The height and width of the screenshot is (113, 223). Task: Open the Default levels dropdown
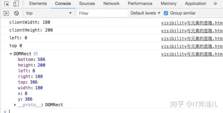[x=145, y=13]
